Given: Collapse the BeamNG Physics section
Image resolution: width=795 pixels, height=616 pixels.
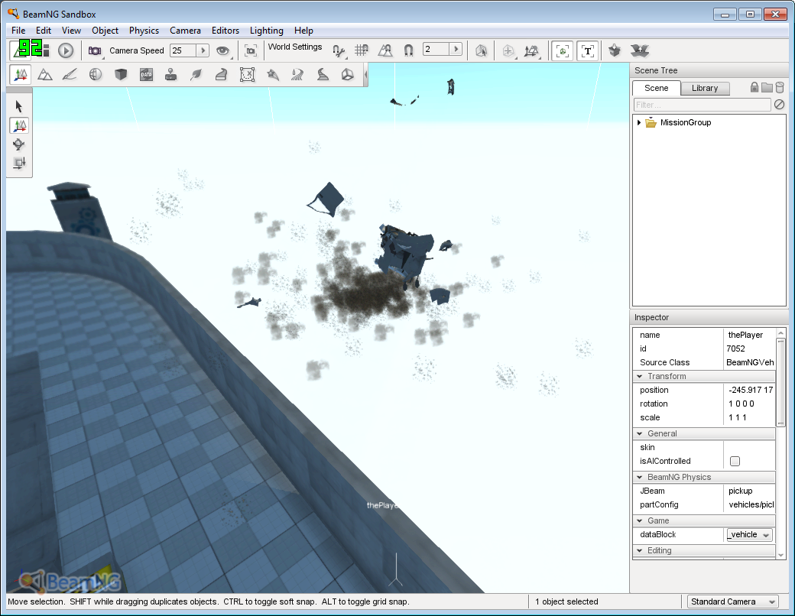Looking at the screenshot, I should click(639, 477).
